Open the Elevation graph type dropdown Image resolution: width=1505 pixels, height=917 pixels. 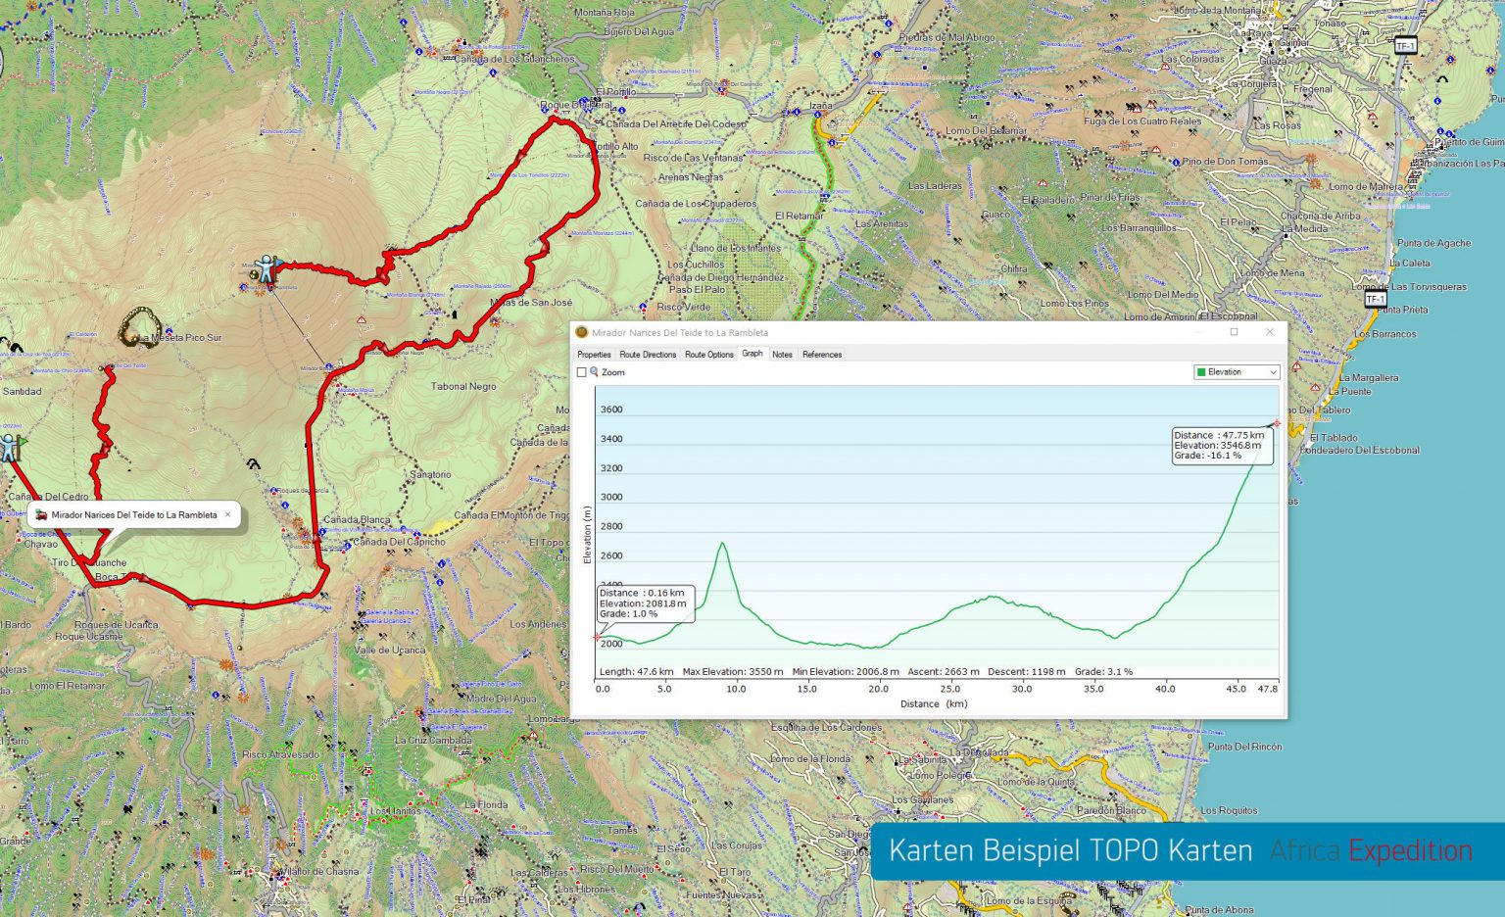[1237, 372]
